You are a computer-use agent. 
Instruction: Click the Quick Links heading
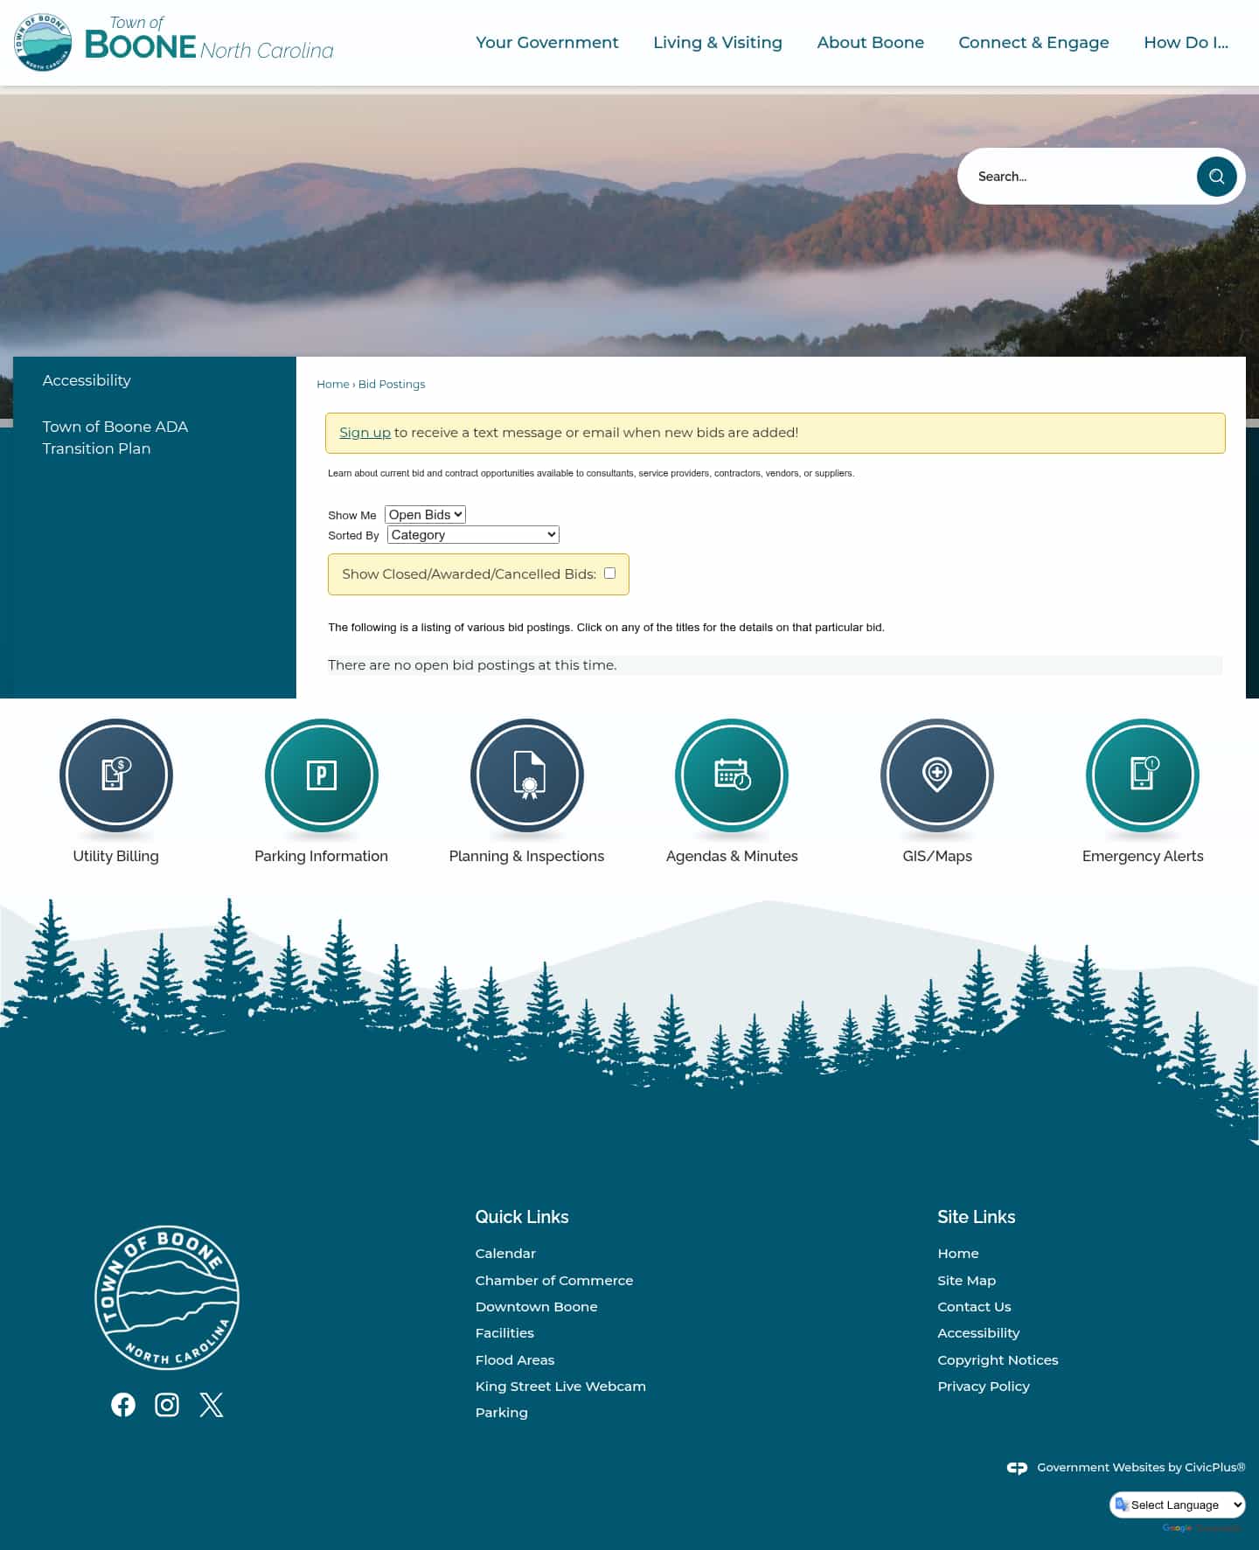pyautogui.click(x=522, y=1217)
